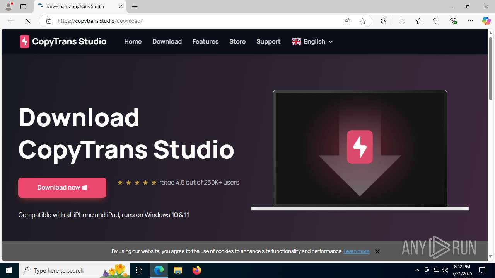This screenshot has height=278, width=495.
Task: Open browser Extensions icon
Action: pyautogui.click(x=383, y=21)
